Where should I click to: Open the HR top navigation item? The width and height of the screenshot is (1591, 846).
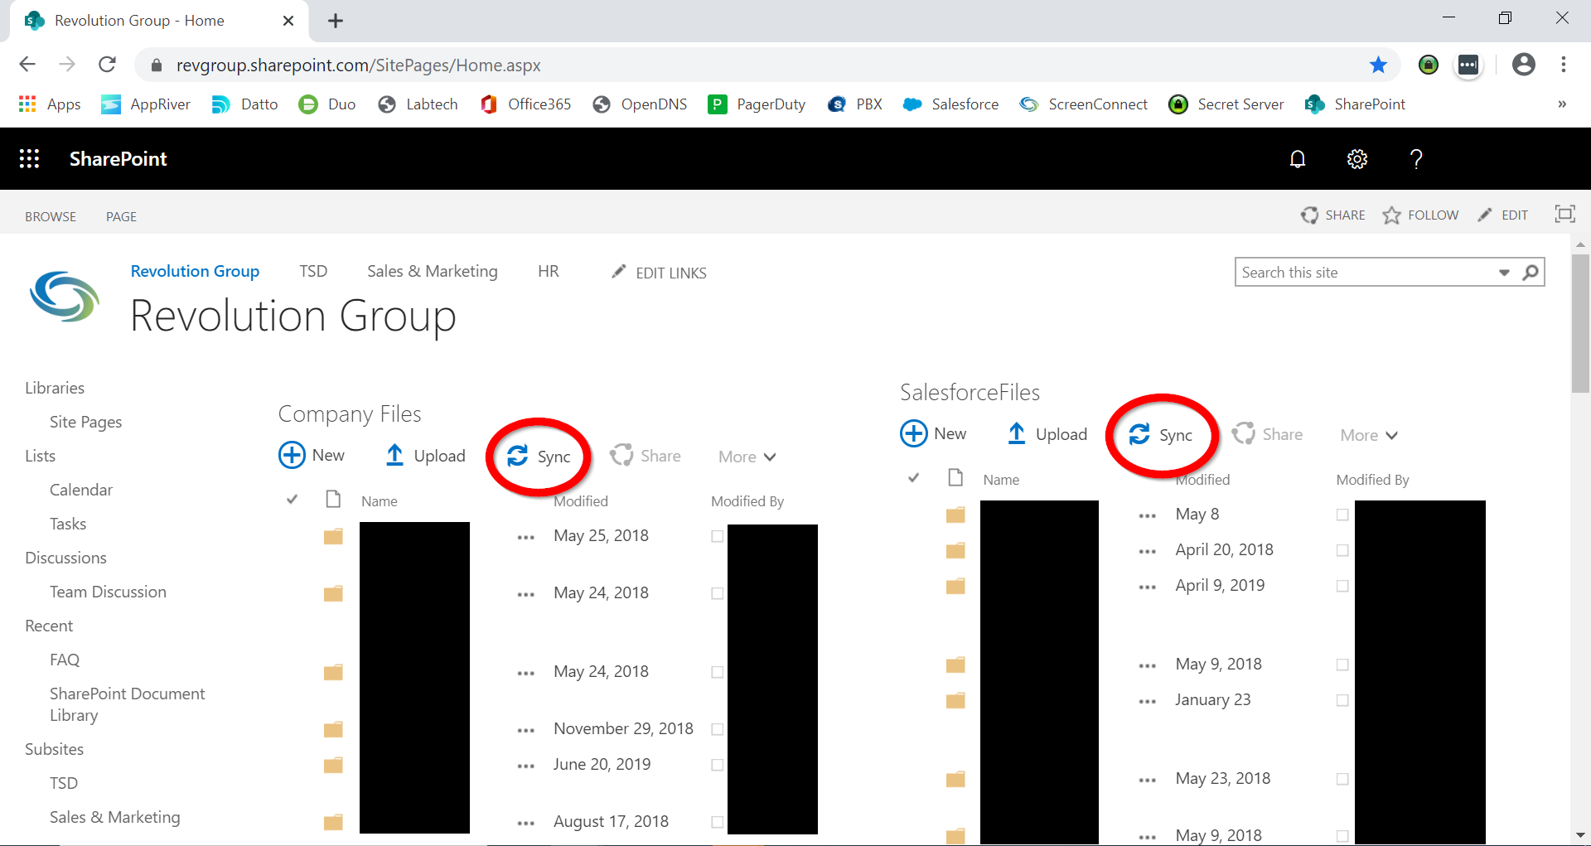coord(549,271)
